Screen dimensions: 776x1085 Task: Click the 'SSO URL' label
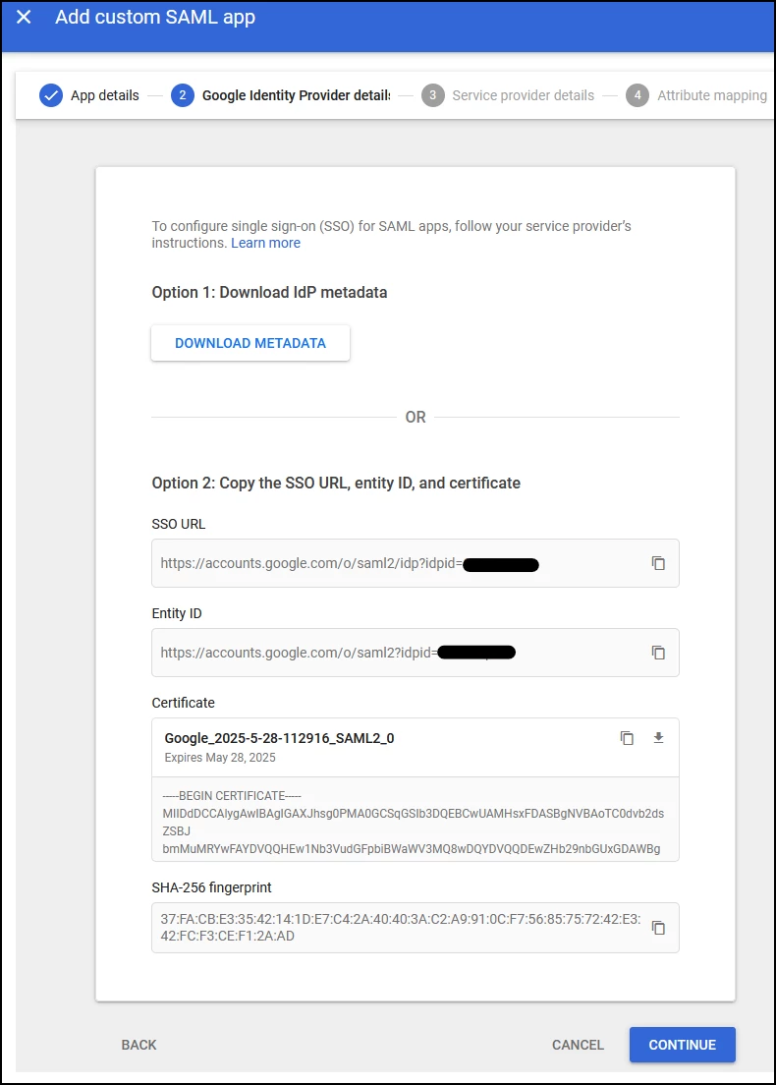pyautogui.click(x=179, y=525)
